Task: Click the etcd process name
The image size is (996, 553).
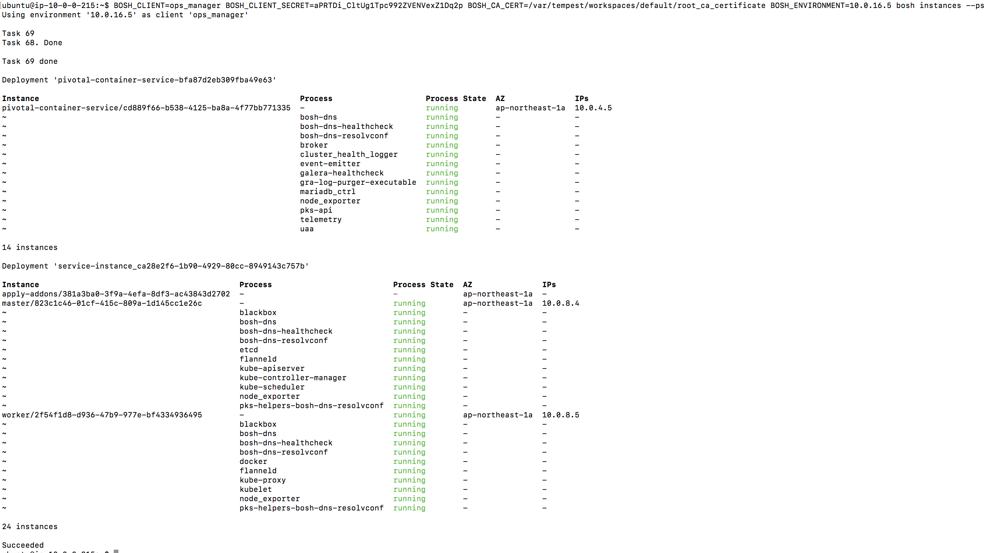Action: pyautogui.click(x=249, y=350)
